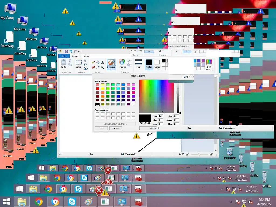
Task: Click the Green value input field
Action: (176, 120)
